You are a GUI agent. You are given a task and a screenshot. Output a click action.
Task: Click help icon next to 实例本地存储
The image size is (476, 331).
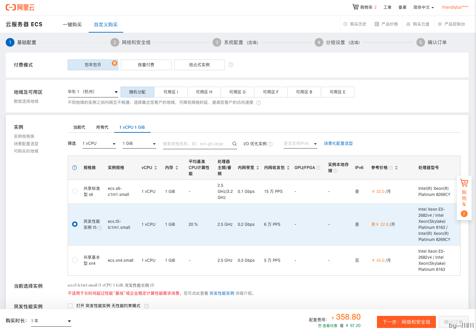click(335, 171)
